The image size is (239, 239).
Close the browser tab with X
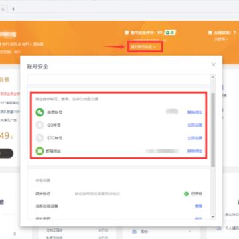3,9
